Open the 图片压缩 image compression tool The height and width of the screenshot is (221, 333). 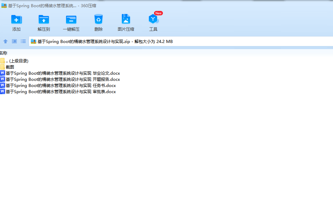pyautogui.click(x=126, y=19)
